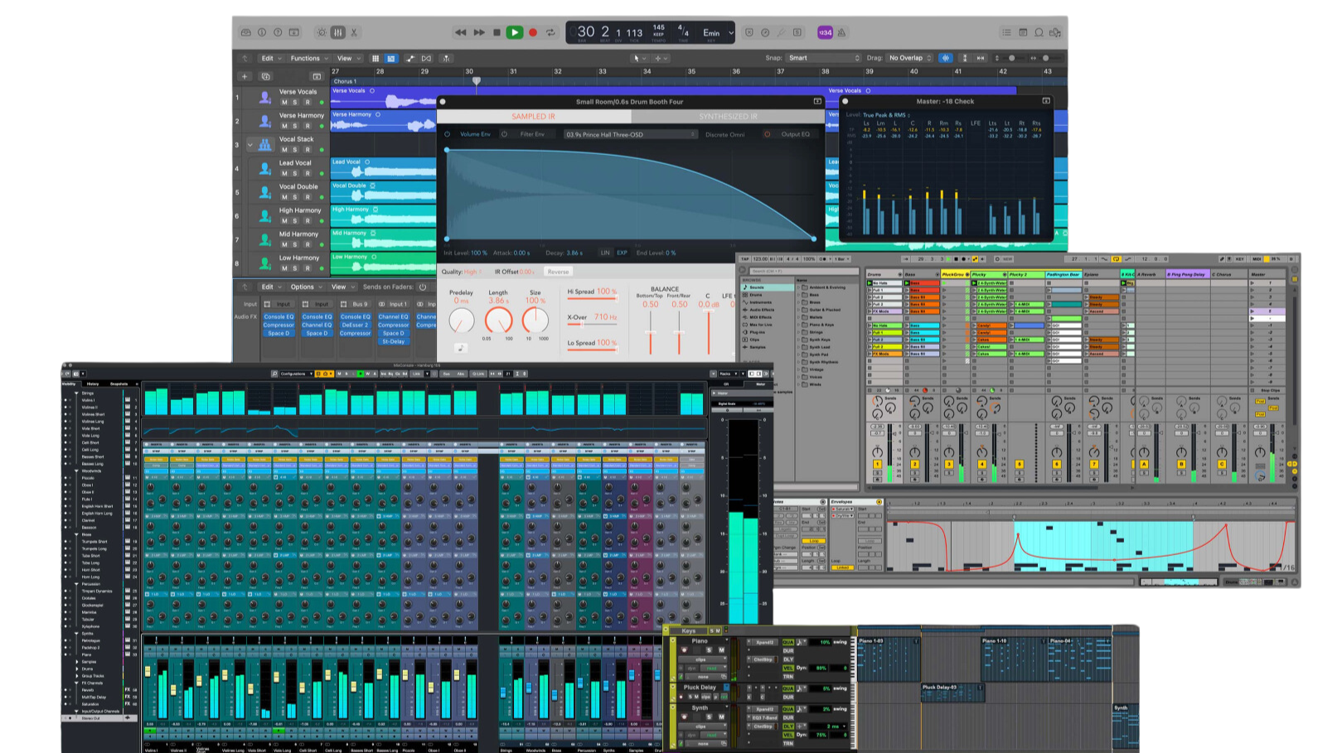Show Quick Help in Logic toolbar
1342x753 pixels.
(278, 32)
